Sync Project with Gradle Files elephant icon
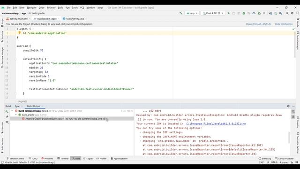This screenshot has width=300, height=169. pos(270,13)
